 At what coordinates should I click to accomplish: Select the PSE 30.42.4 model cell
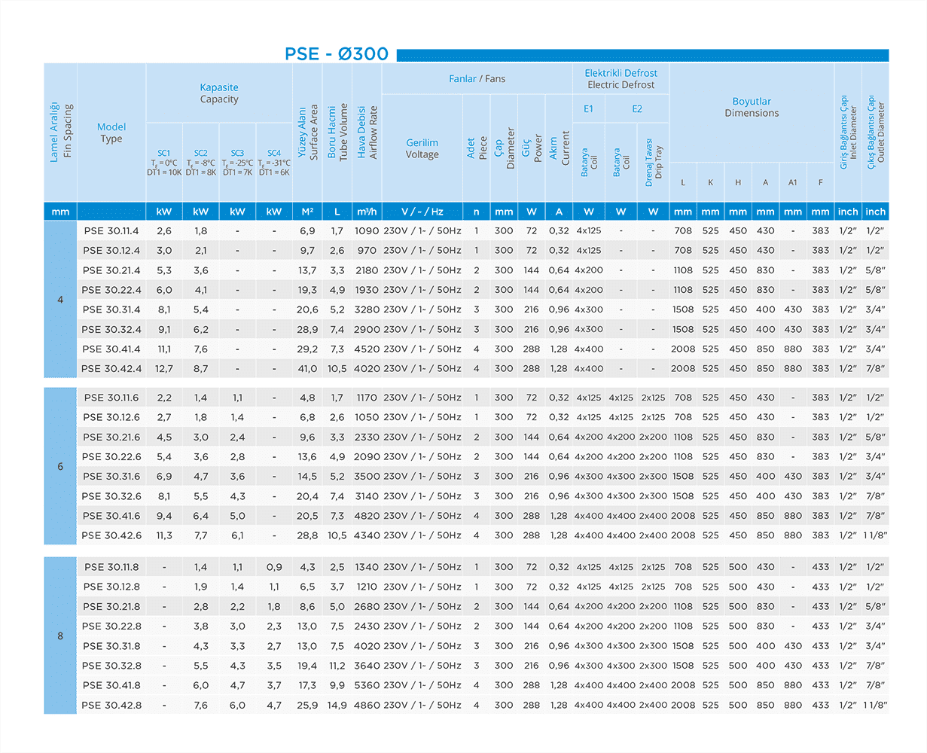click(111, 368)
